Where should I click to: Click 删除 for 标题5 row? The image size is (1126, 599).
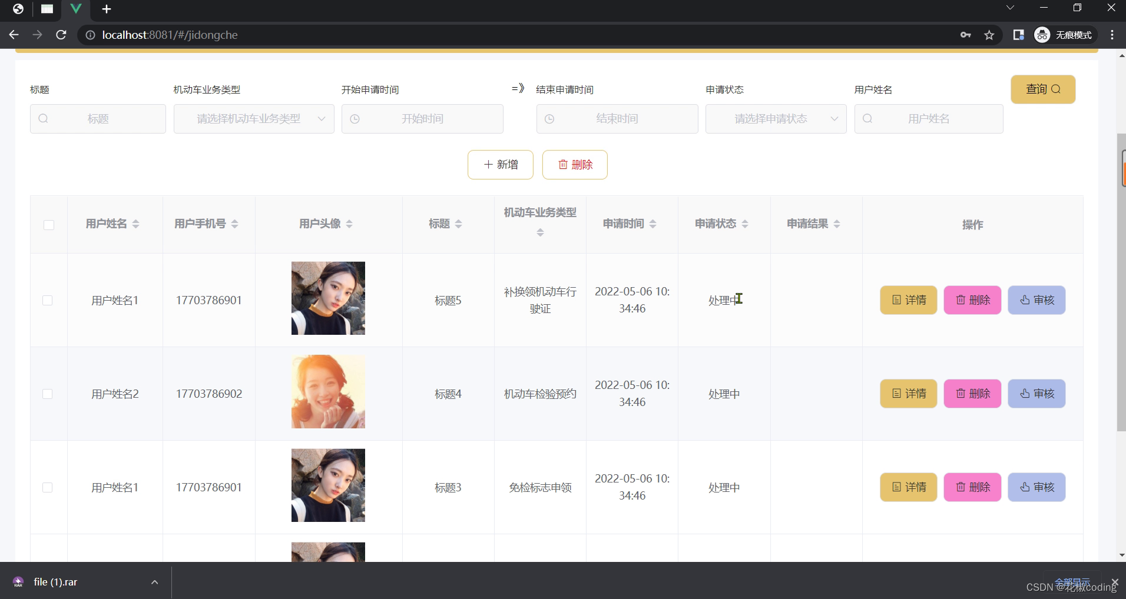[x=972, y=300]
